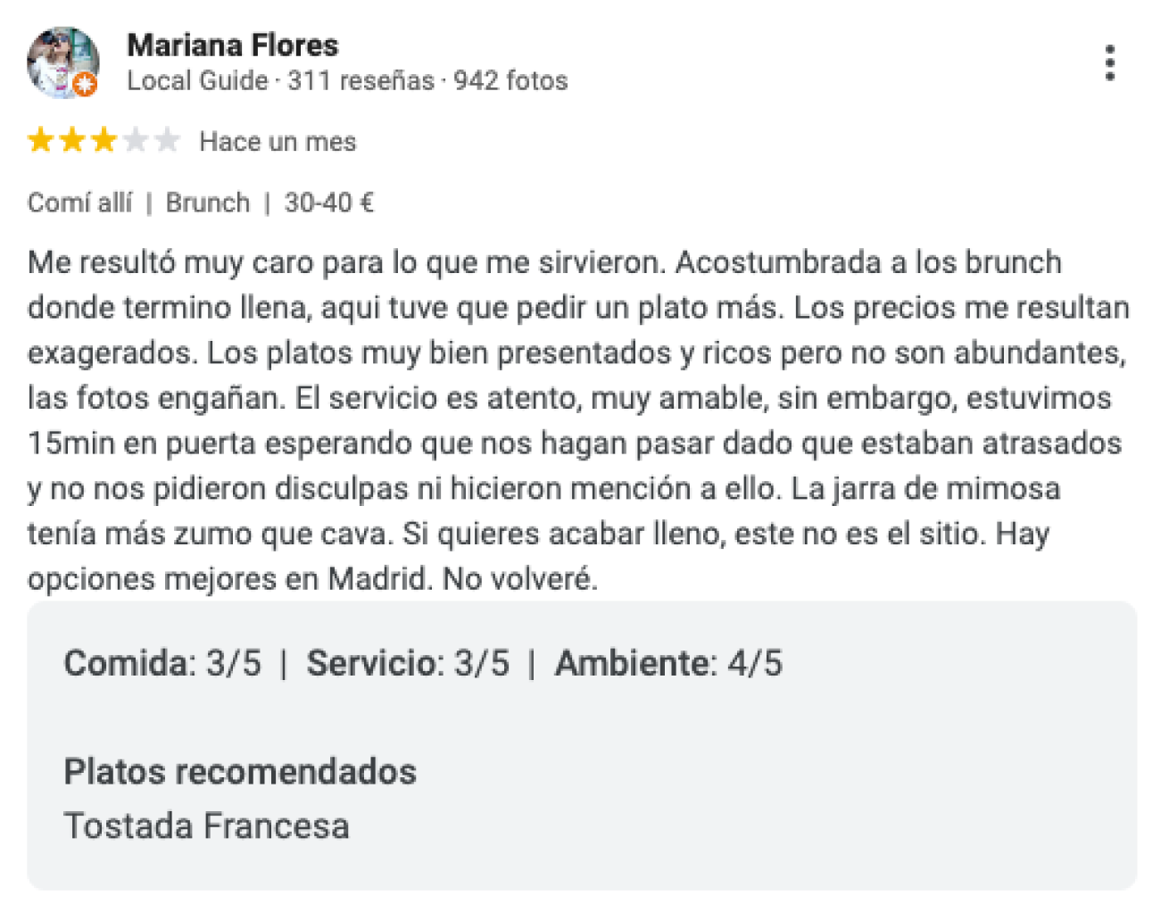Click the Comí allí label
1169x904 pixels.
click(x=79, y=203)
